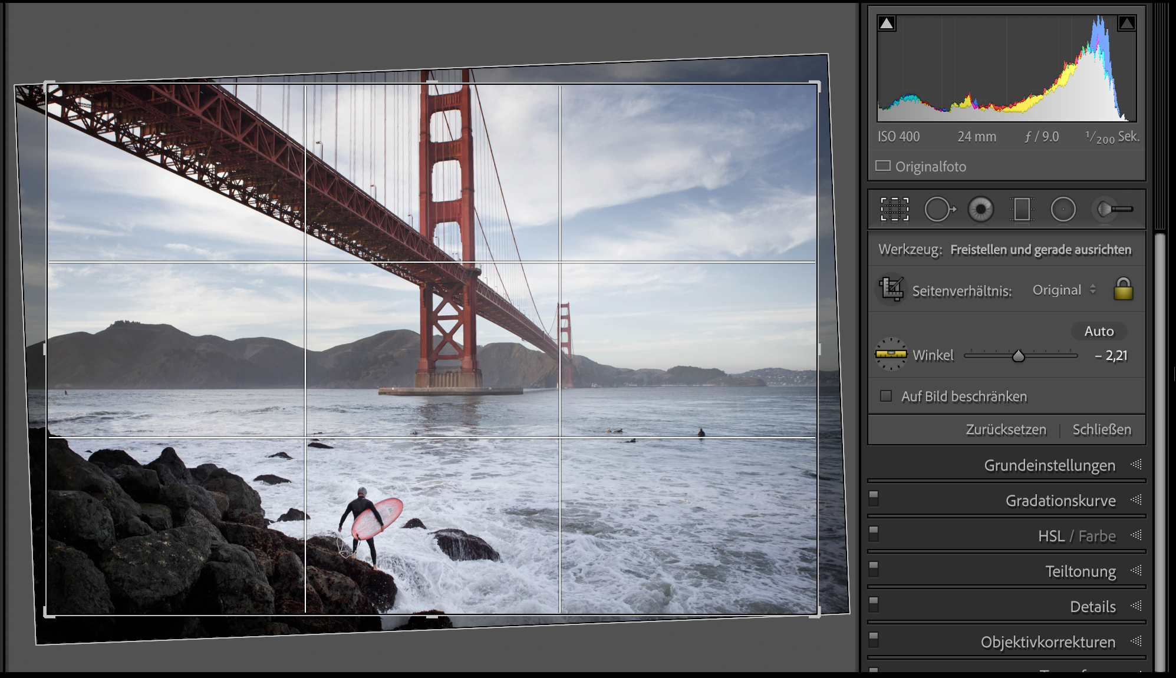
Task: Expand the Objektivkorrekturen panel
Action: 1047,642
